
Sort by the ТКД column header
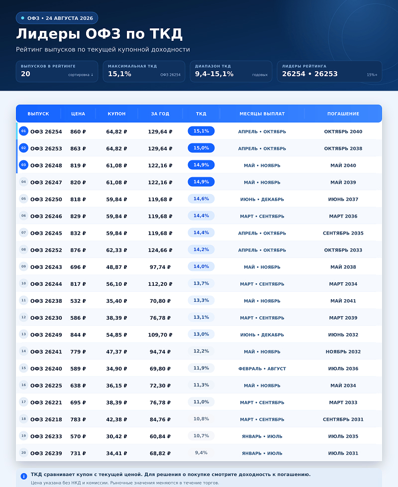pyautogui.click(x=201, y=114)
